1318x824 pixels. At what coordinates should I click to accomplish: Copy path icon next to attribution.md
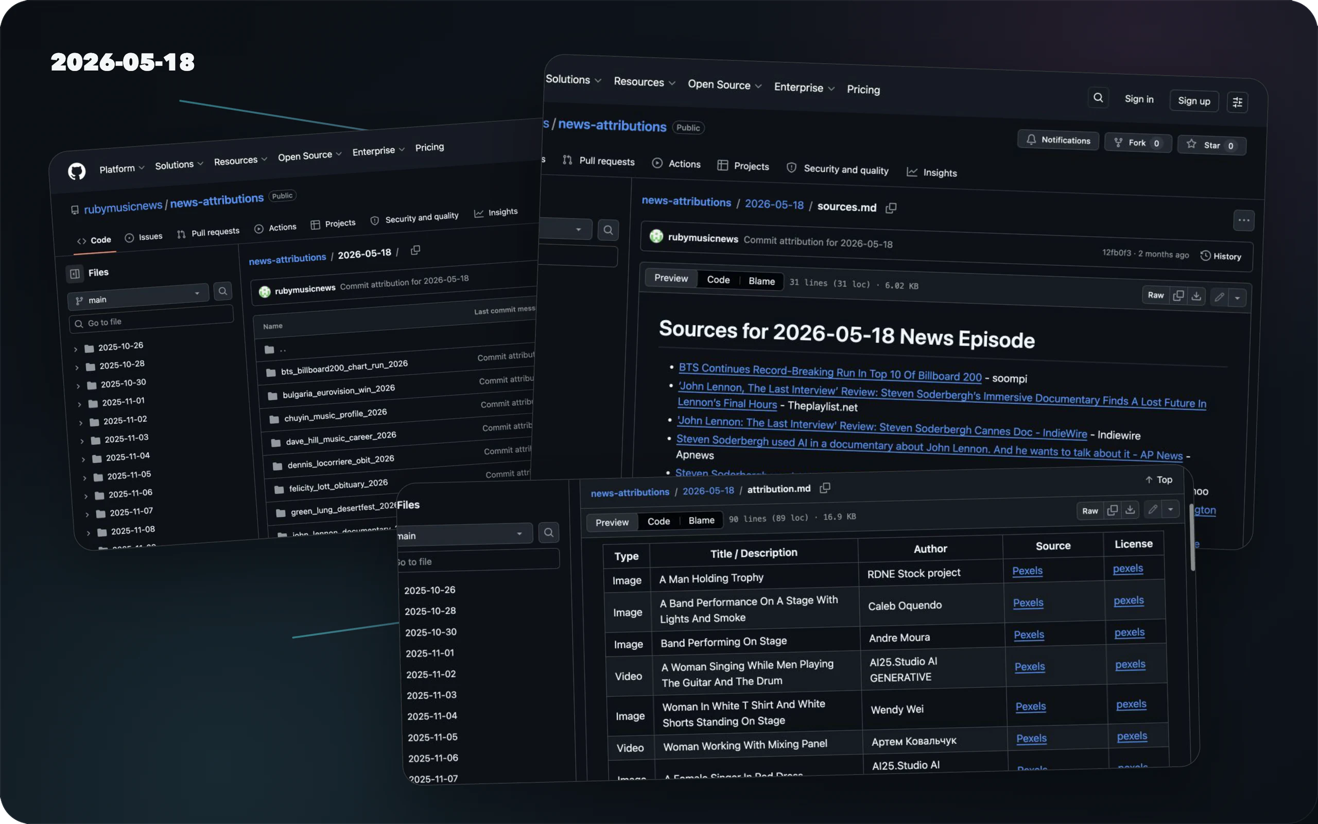point(825,488)
